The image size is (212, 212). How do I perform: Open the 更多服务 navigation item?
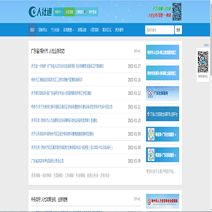click(x=120, y=30)
